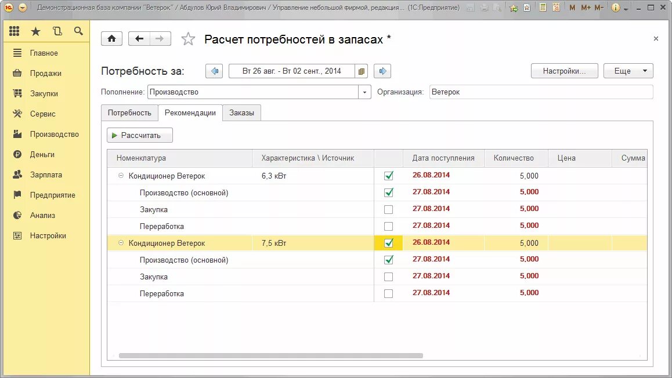The image size is (672, 378).
Task: Open the calculator in title bar
Action: coord(543,8)
